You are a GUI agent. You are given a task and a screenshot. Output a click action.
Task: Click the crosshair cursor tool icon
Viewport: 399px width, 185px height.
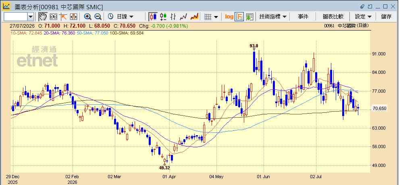63,17
